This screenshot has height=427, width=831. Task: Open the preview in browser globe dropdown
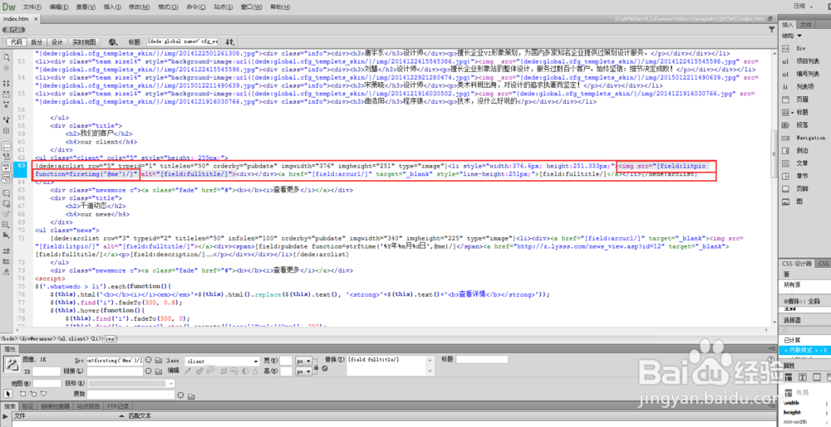click(112, 41)
